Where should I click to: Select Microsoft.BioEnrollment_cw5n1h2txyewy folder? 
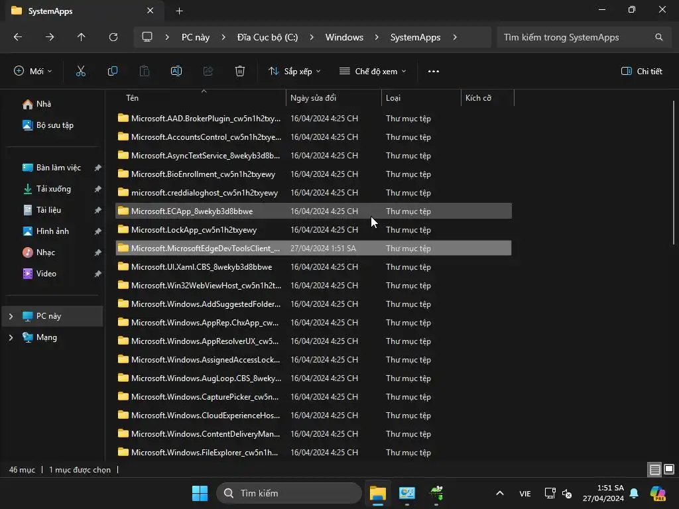tap(314, 174)
